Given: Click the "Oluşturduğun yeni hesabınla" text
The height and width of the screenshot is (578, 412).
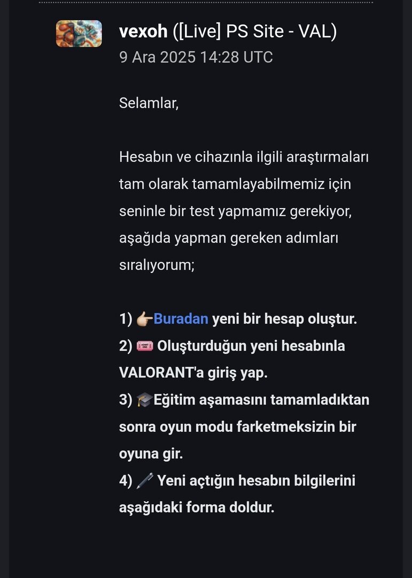Looking at the screenshot, I should tap(251, 346).
